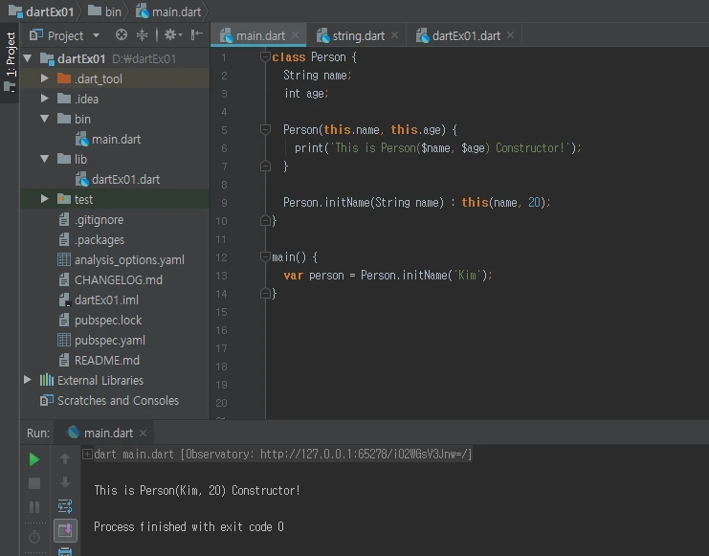
Task: Select README.md in project tree
Action: (x=99, y=360)
